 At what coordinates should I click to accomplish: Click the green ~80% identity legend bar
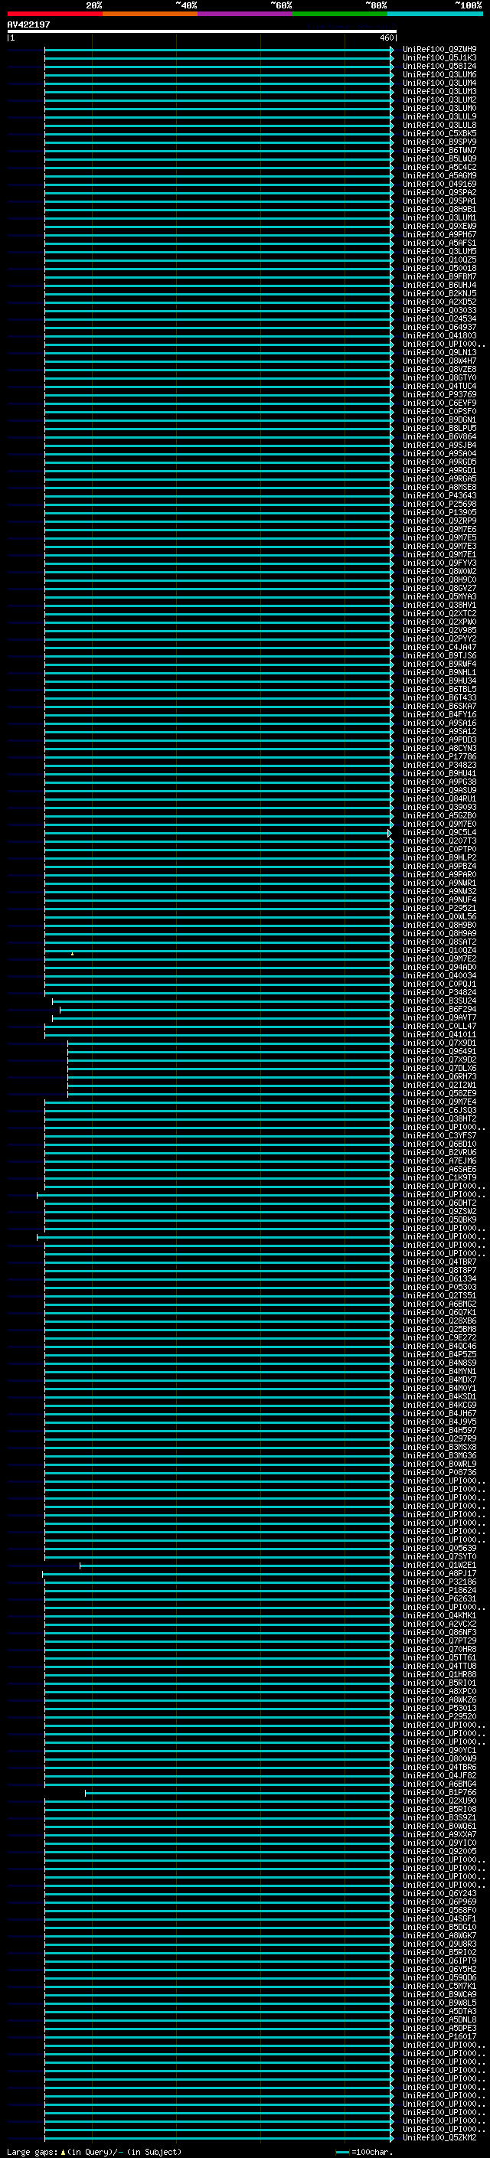pyautogui.click(x=340, y=15)
